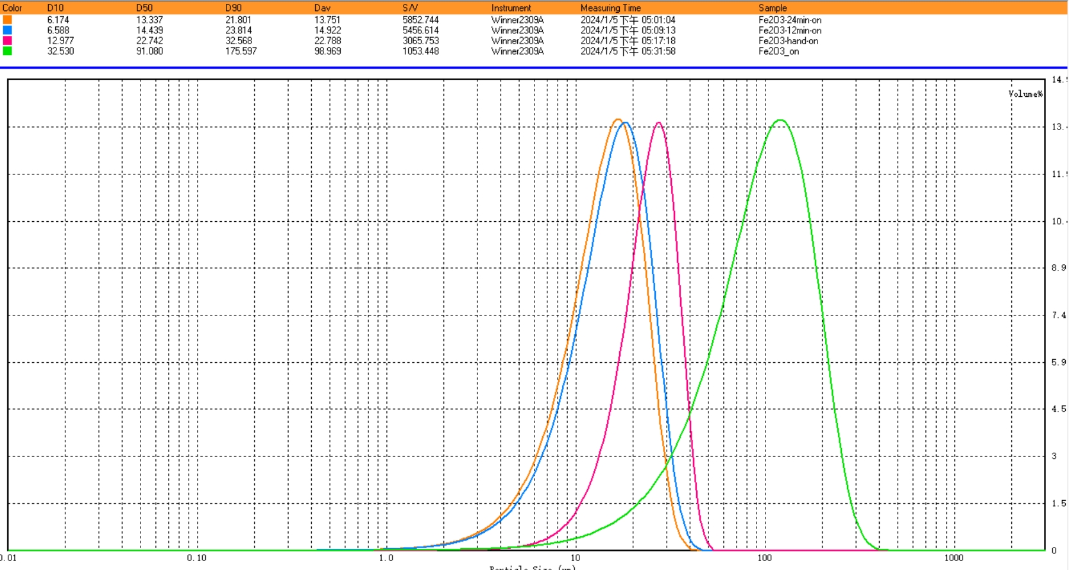Click the Instrument column header
This screenshot has height=570, width=1069.
tap(511, 8)
